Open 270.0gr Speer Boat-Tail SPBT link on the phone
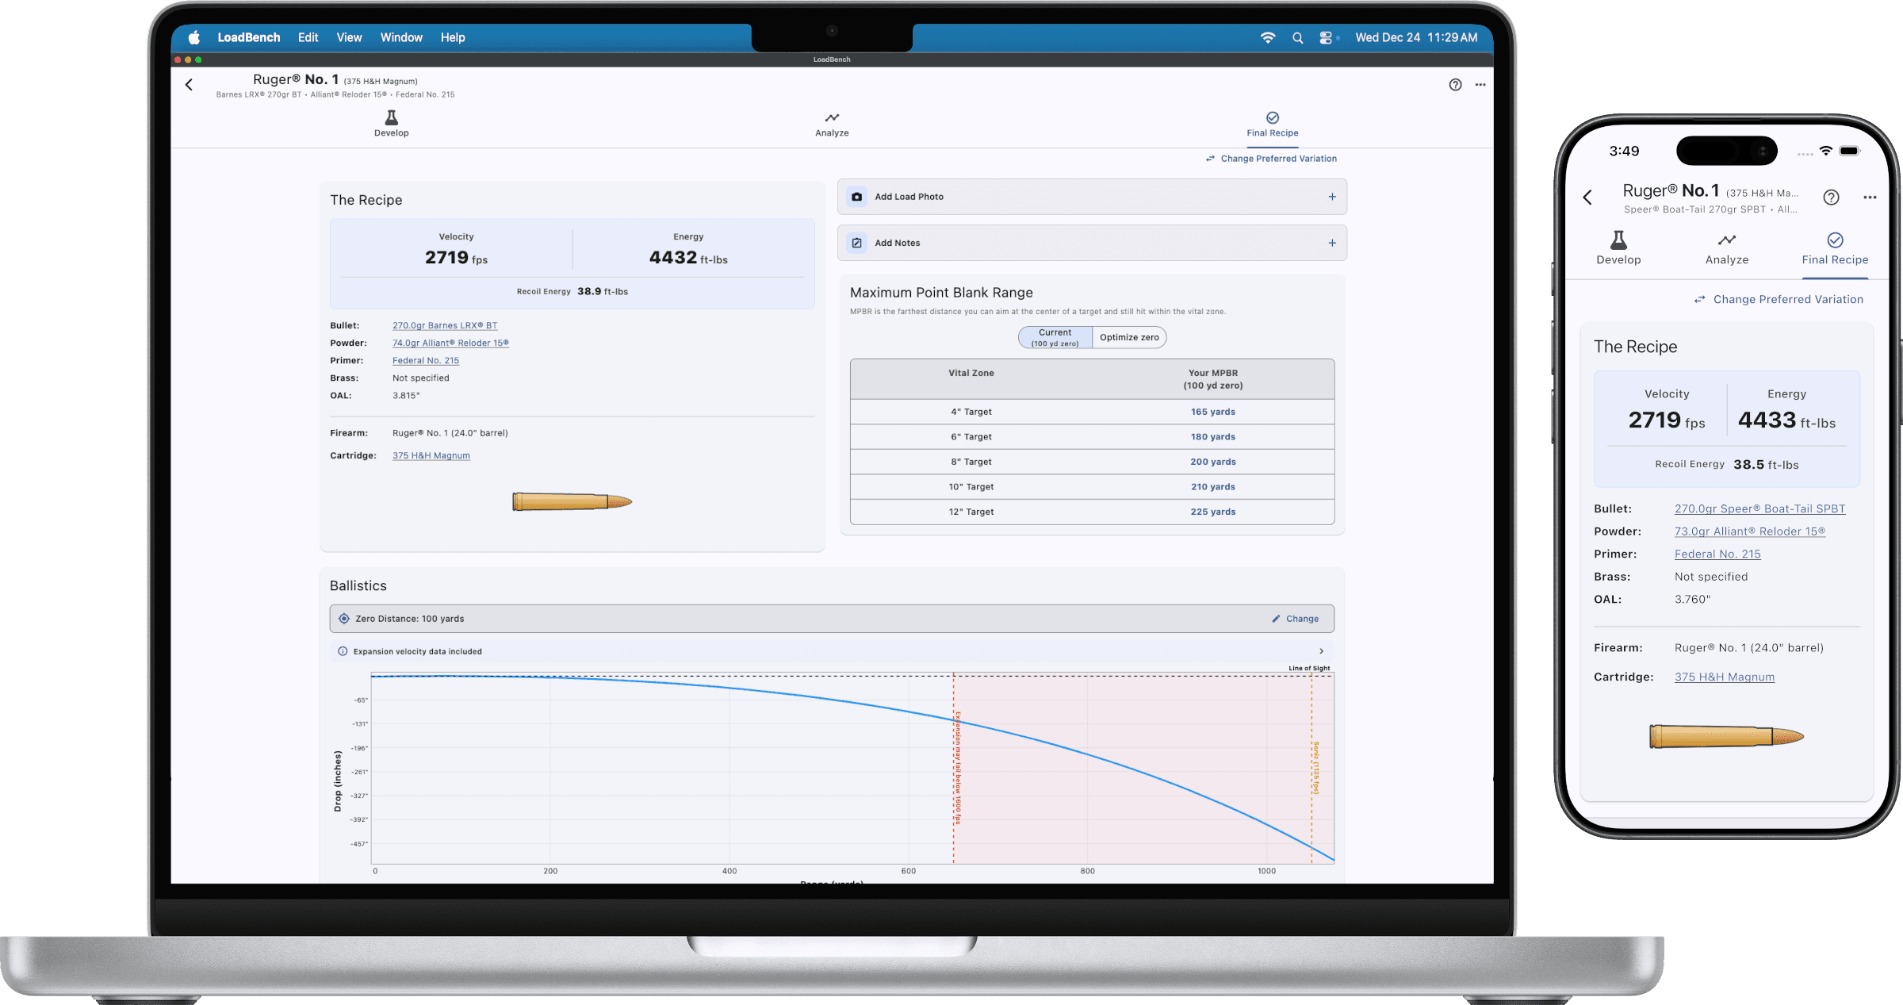 1759,508
